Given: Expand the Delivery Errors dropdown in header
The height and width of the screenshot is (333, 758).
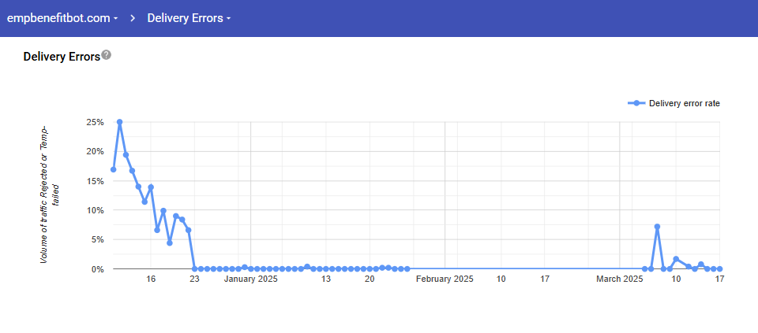Looking at the screenshot, I should 189,18.
